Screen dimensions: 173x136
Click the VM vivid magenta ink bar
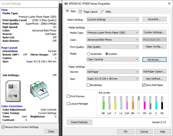coord(145,103)
